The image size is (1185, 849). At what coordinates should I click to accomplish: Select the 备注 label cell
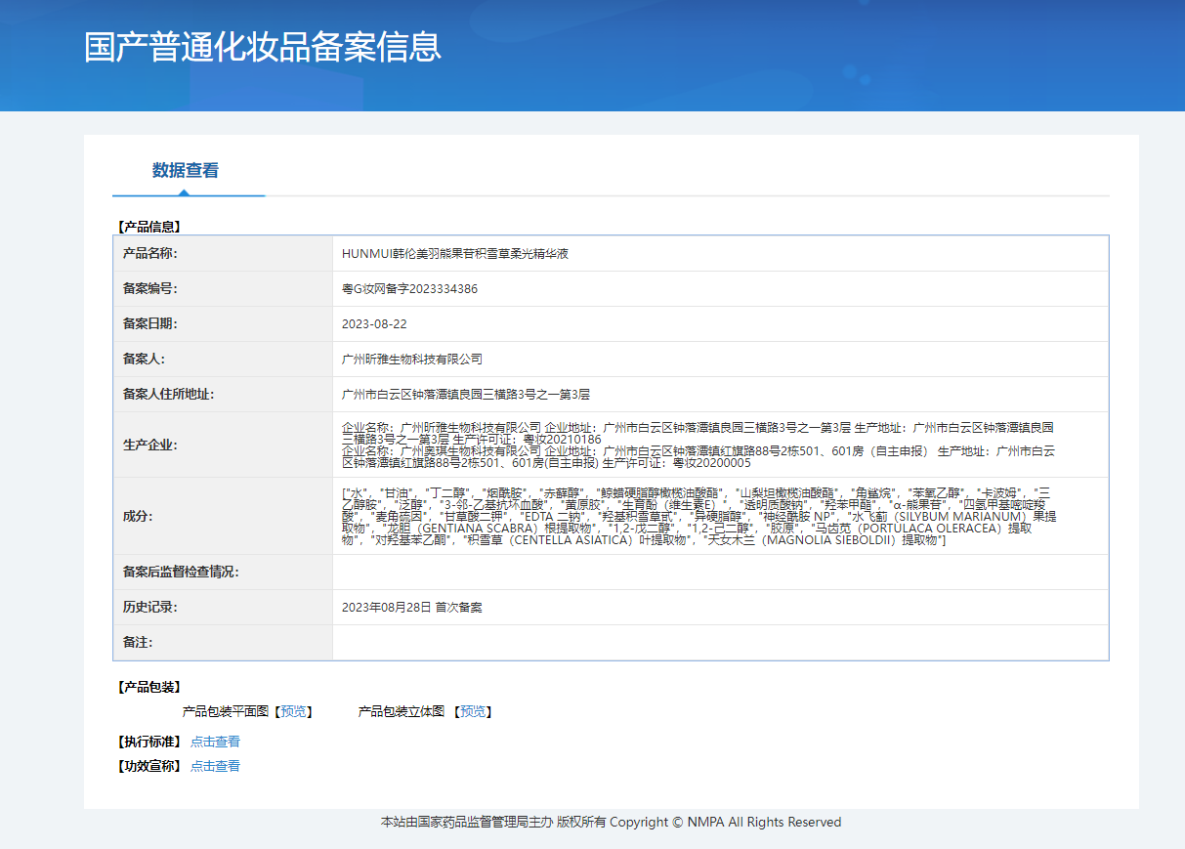tap(223, 643)
